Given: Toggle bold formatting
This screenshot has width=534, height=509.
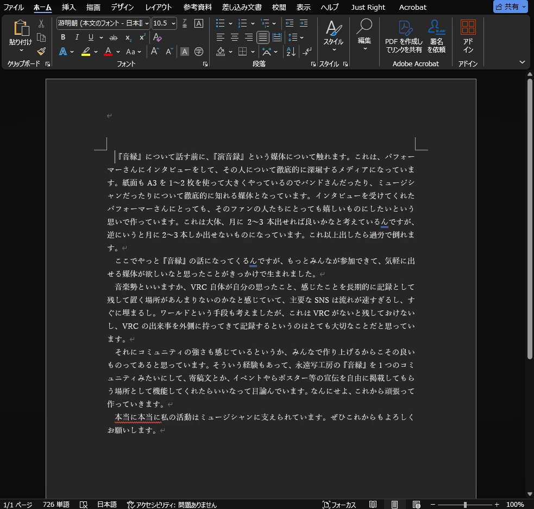Looking at the screenshot, I should pyautogui.click(x=63, y=37).
